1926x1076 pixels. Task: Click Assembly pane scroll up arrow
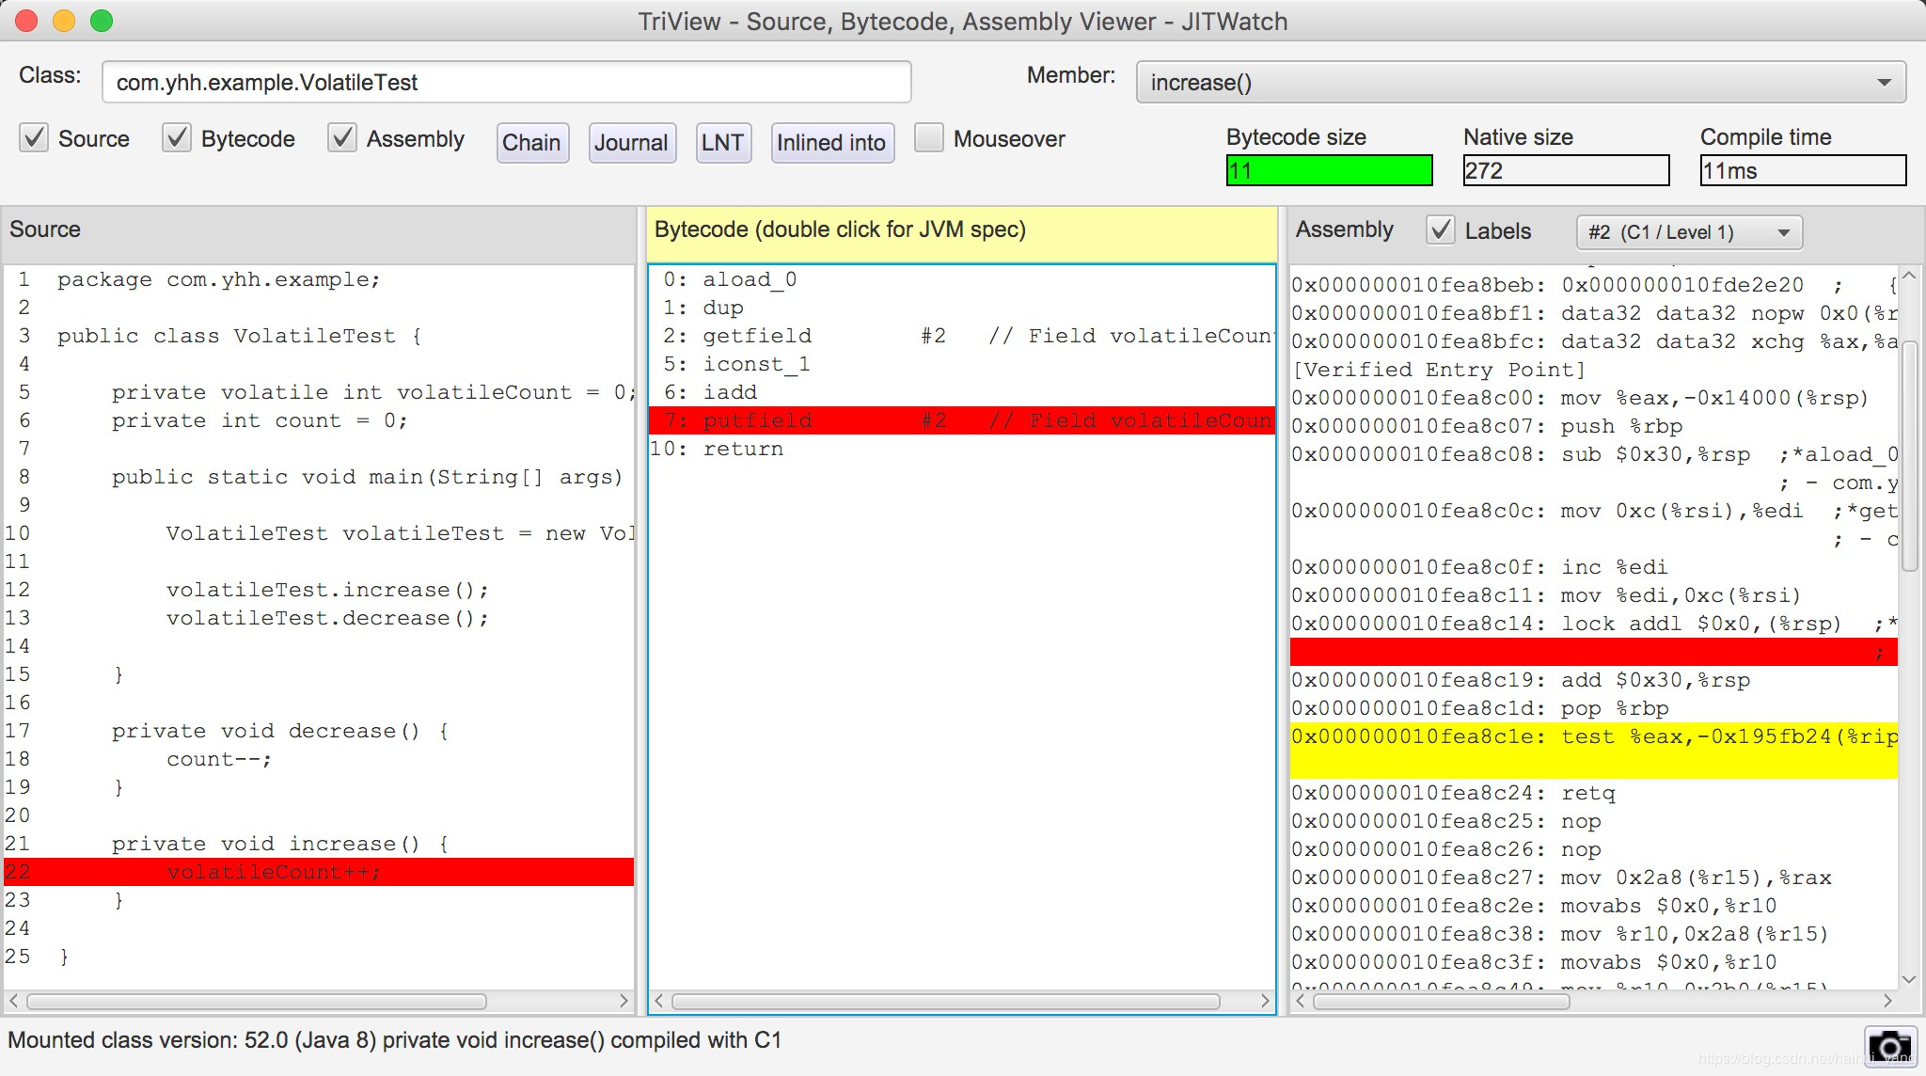[x=1909, y=277]
